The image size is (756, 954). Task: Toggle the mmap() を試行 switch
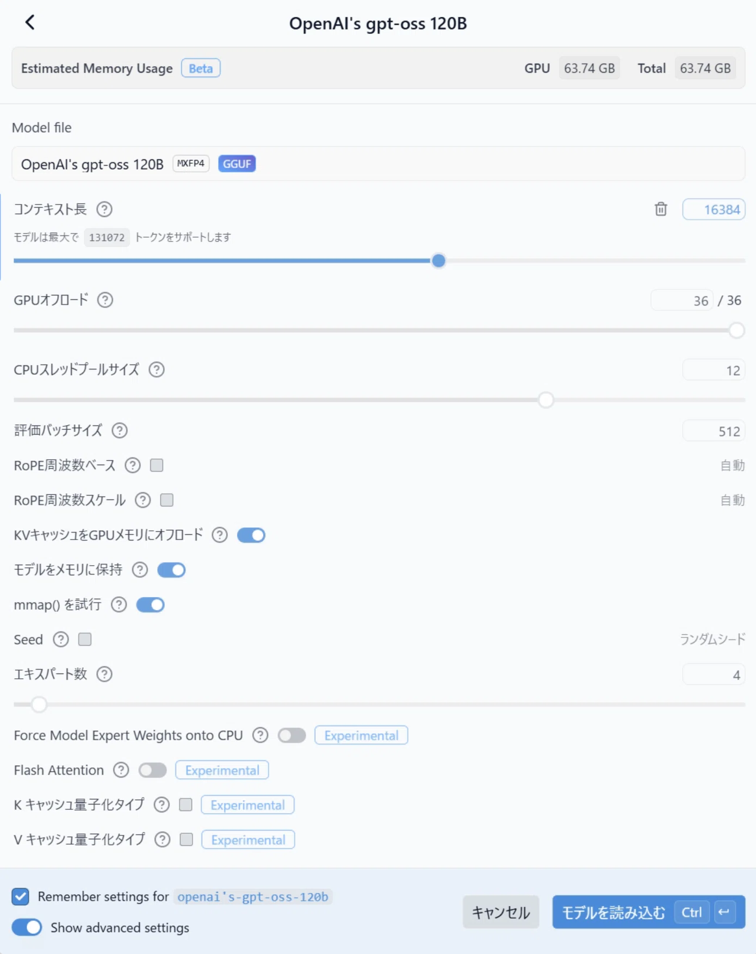pyautogui.click(x=150, y=605)
